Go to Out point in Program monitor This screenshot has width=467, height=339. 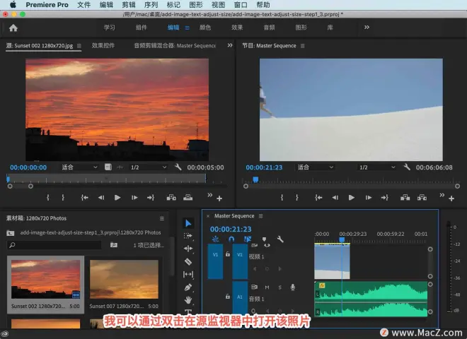coord(384,198)
